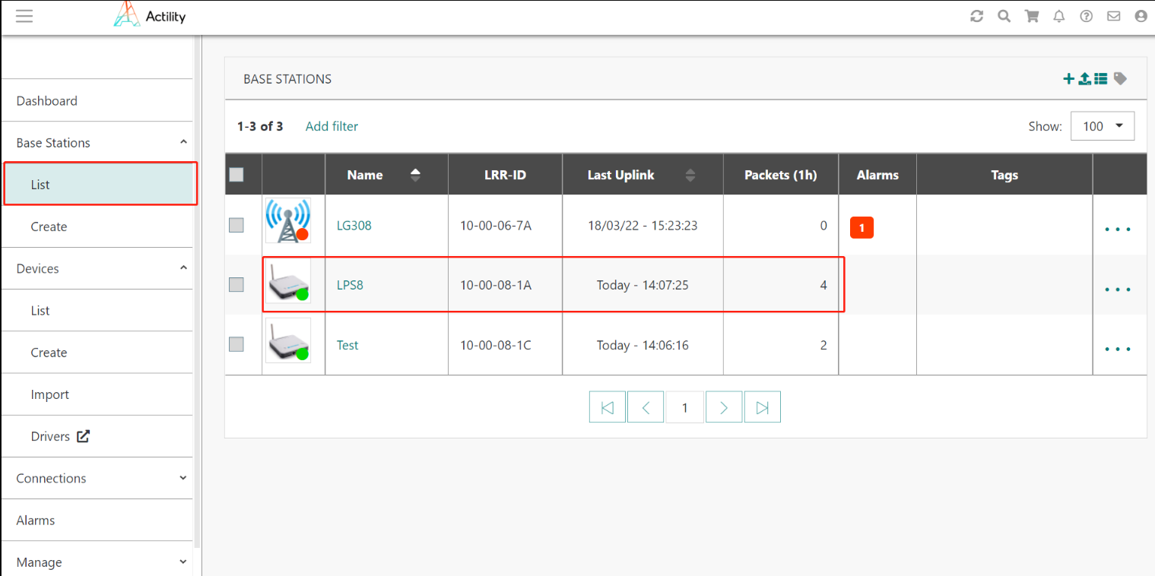The height and width of the screenshot is (576, 1155).
Task: Check the LG308 row checkbox
Action: 236,225
